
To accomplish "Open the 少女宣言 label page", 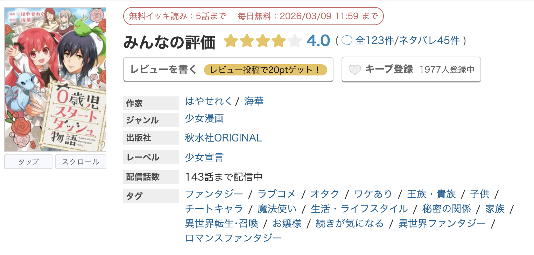I will (204, 157).
